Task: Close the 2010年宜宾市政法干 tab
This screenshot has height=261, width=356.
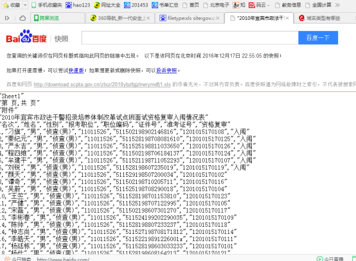Action: tap(287, 18)
